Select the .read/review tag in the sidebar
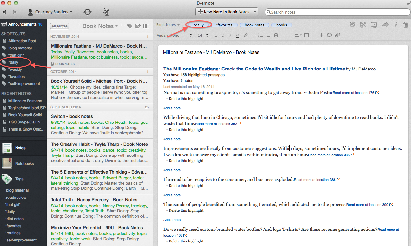This screenshot has height=246, width=411. (16, 198)
